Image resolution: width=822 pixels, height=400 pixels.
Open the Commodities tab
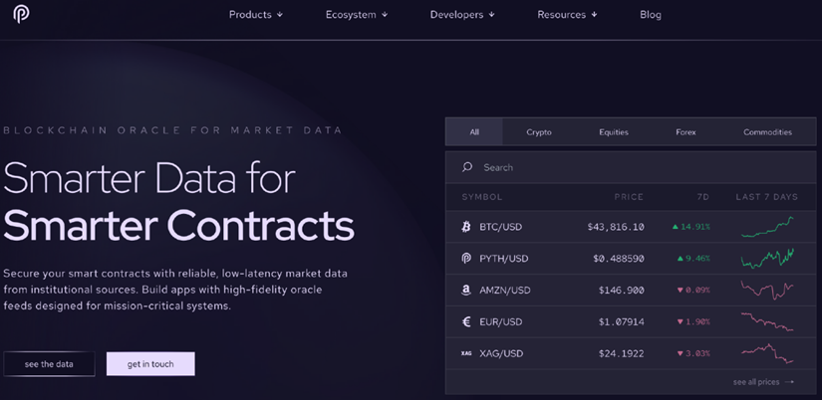(x=767, y=132)
